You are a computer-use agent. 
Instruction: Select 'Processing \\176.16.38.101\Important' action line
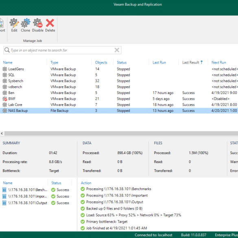pos(117,196)
